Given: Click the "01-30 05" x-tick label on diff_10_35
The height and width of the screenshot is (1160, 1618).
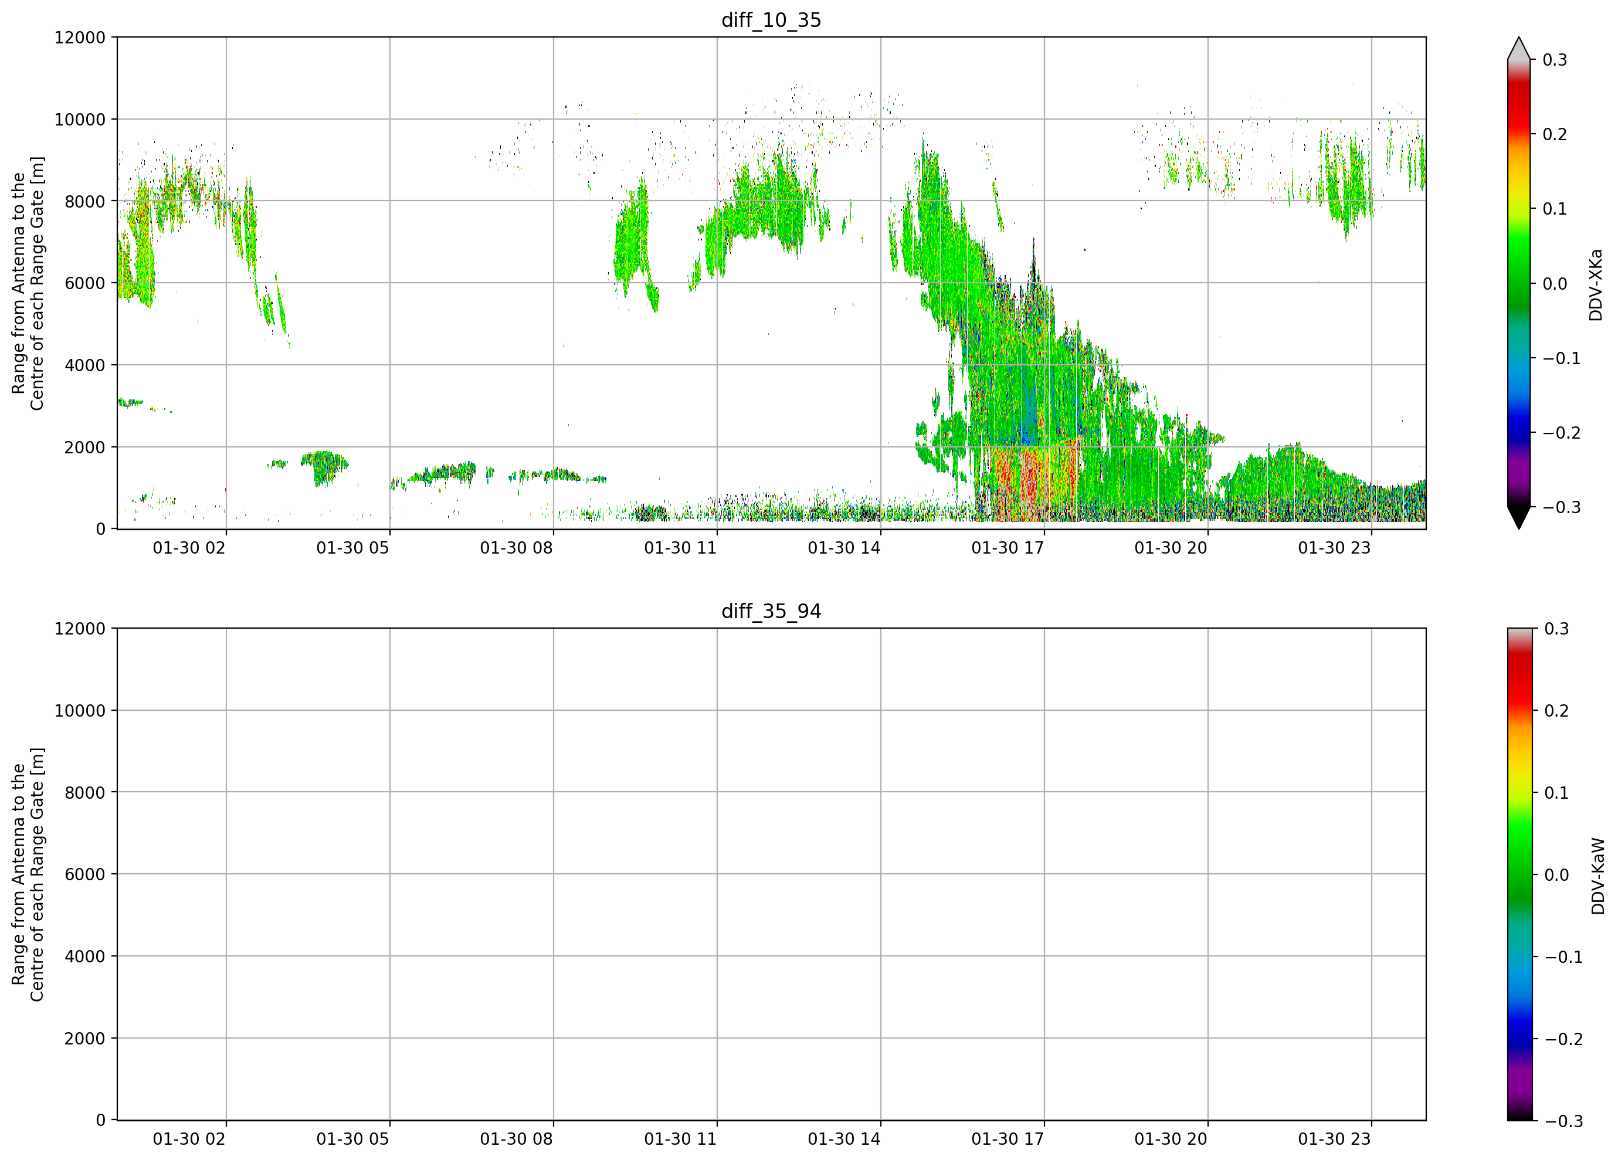Looking at the screenshot, I should coord(353,548).
